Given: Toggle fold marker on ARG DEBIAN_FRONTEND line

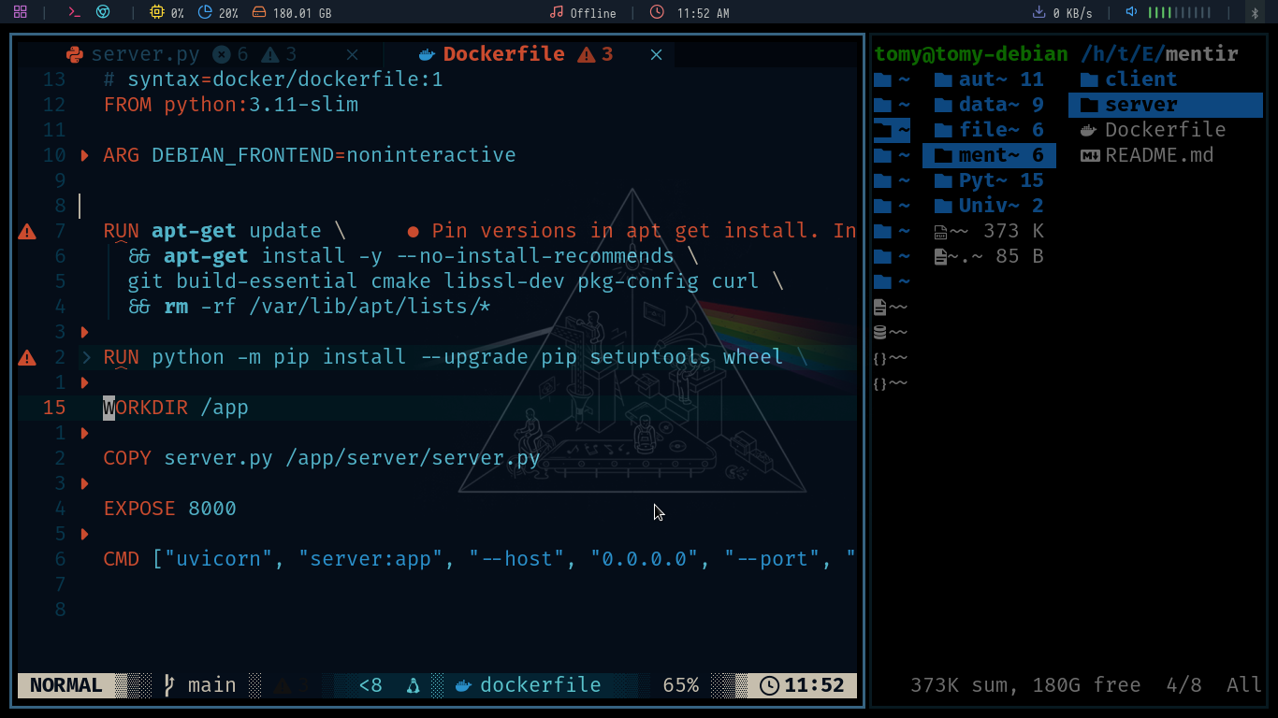Looking at the screenshot, I should click(x=84, y=155).
